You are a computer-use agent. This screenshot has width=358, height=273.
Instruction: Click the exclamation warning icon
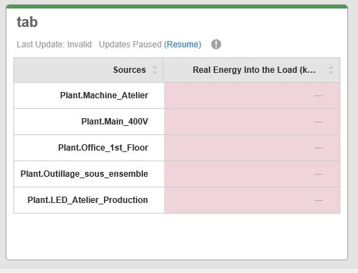click(x=216, y=44)
